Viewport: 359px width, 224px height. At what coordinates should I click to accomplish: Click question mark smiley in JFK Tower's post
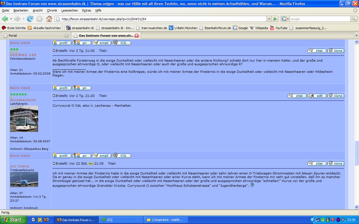[x=252, y=185]
